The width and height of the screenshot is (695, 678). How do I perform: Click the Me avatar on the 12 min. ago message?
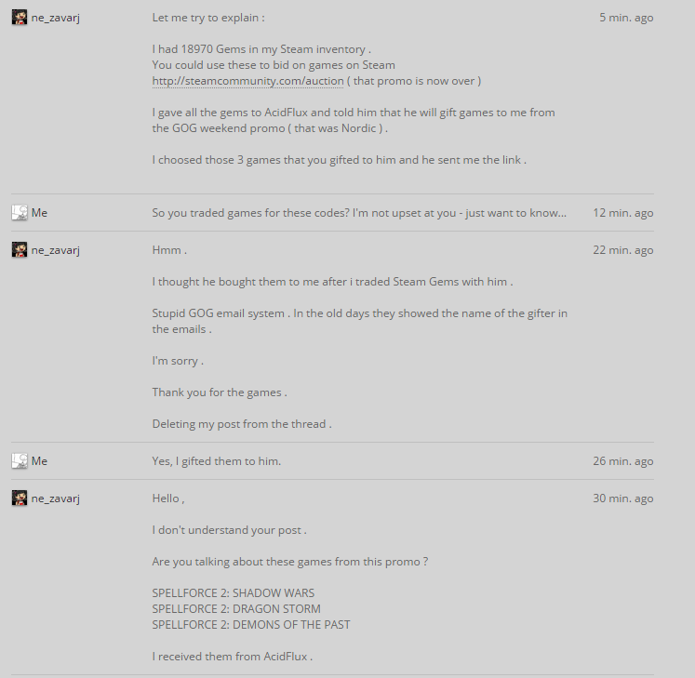tap(20, 213)
